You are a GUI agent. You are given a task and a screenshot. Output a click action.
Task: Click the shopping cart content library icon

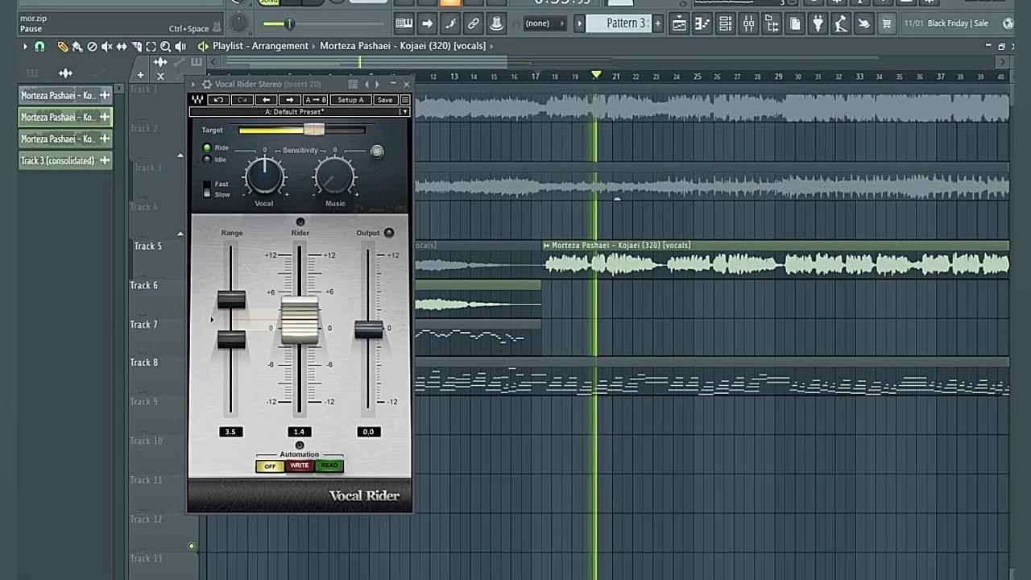click(887, 23)
